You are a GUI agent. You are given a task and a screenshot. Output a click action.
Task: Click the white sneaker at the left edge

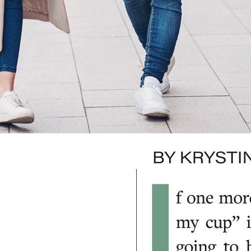point(16,107)
